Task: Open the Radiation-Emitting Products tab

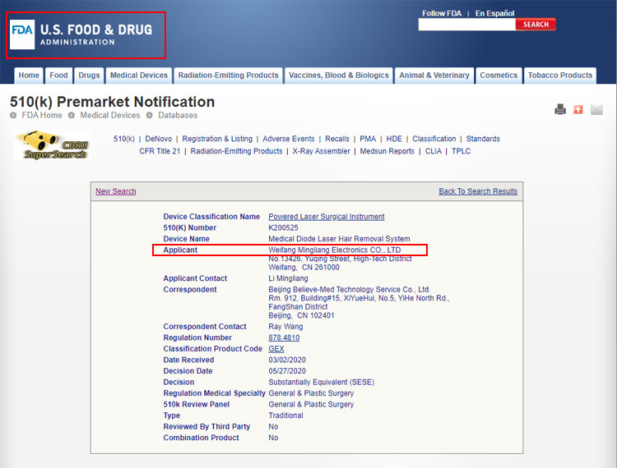Action: [228, 76]
